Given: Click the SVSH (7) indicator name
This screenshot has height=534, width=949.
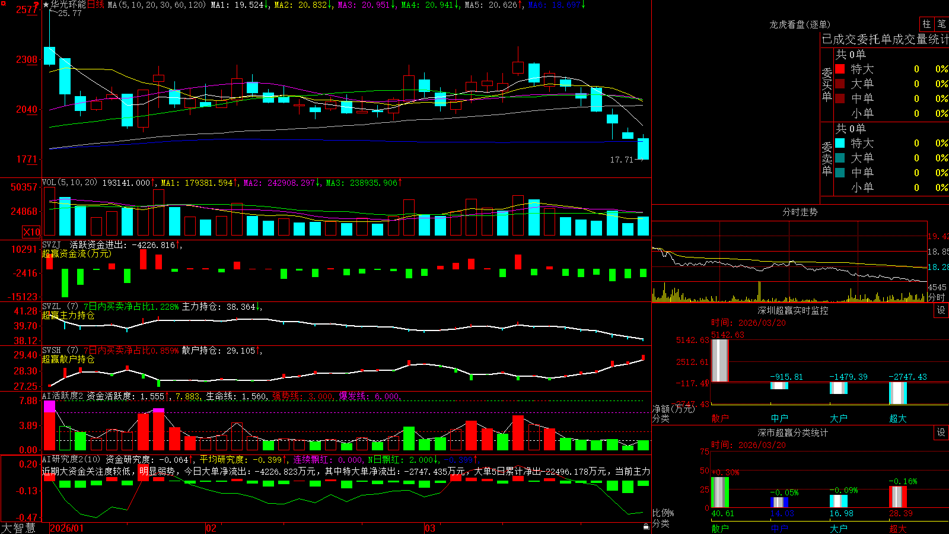Looking at the screenshot, I should click(60, 351).
